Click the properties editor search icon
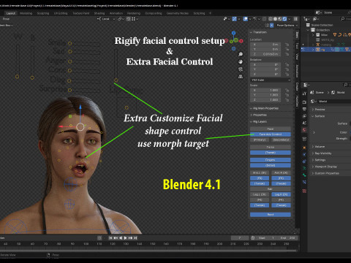This screenshot has width=351, height=263. point(345,85)
